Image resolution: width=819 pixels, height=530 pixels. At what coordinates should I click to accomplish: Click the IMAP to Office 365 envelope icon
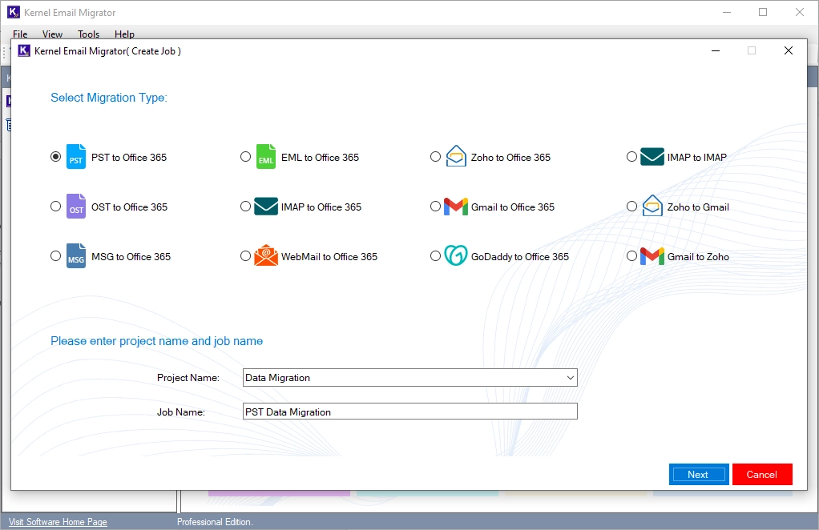tap(266, 206)
